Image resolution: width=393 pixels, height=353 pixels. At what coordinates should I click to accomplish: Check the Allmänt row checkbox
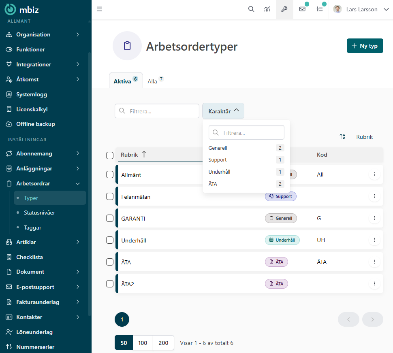click(110, 174)
